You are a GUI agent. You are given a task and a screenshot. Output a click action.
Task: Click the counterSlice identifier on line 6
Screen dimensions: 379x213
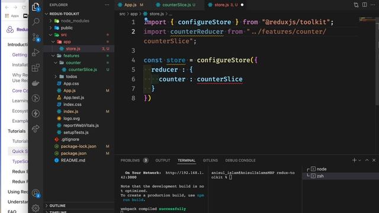coord(220,79)
